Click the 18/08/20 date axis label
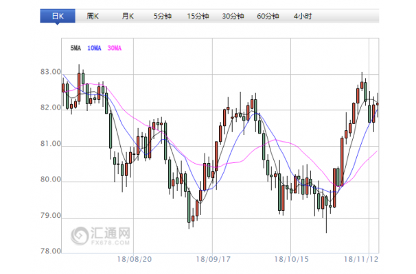This screenshot has height=274, width=416. [135, 259]
